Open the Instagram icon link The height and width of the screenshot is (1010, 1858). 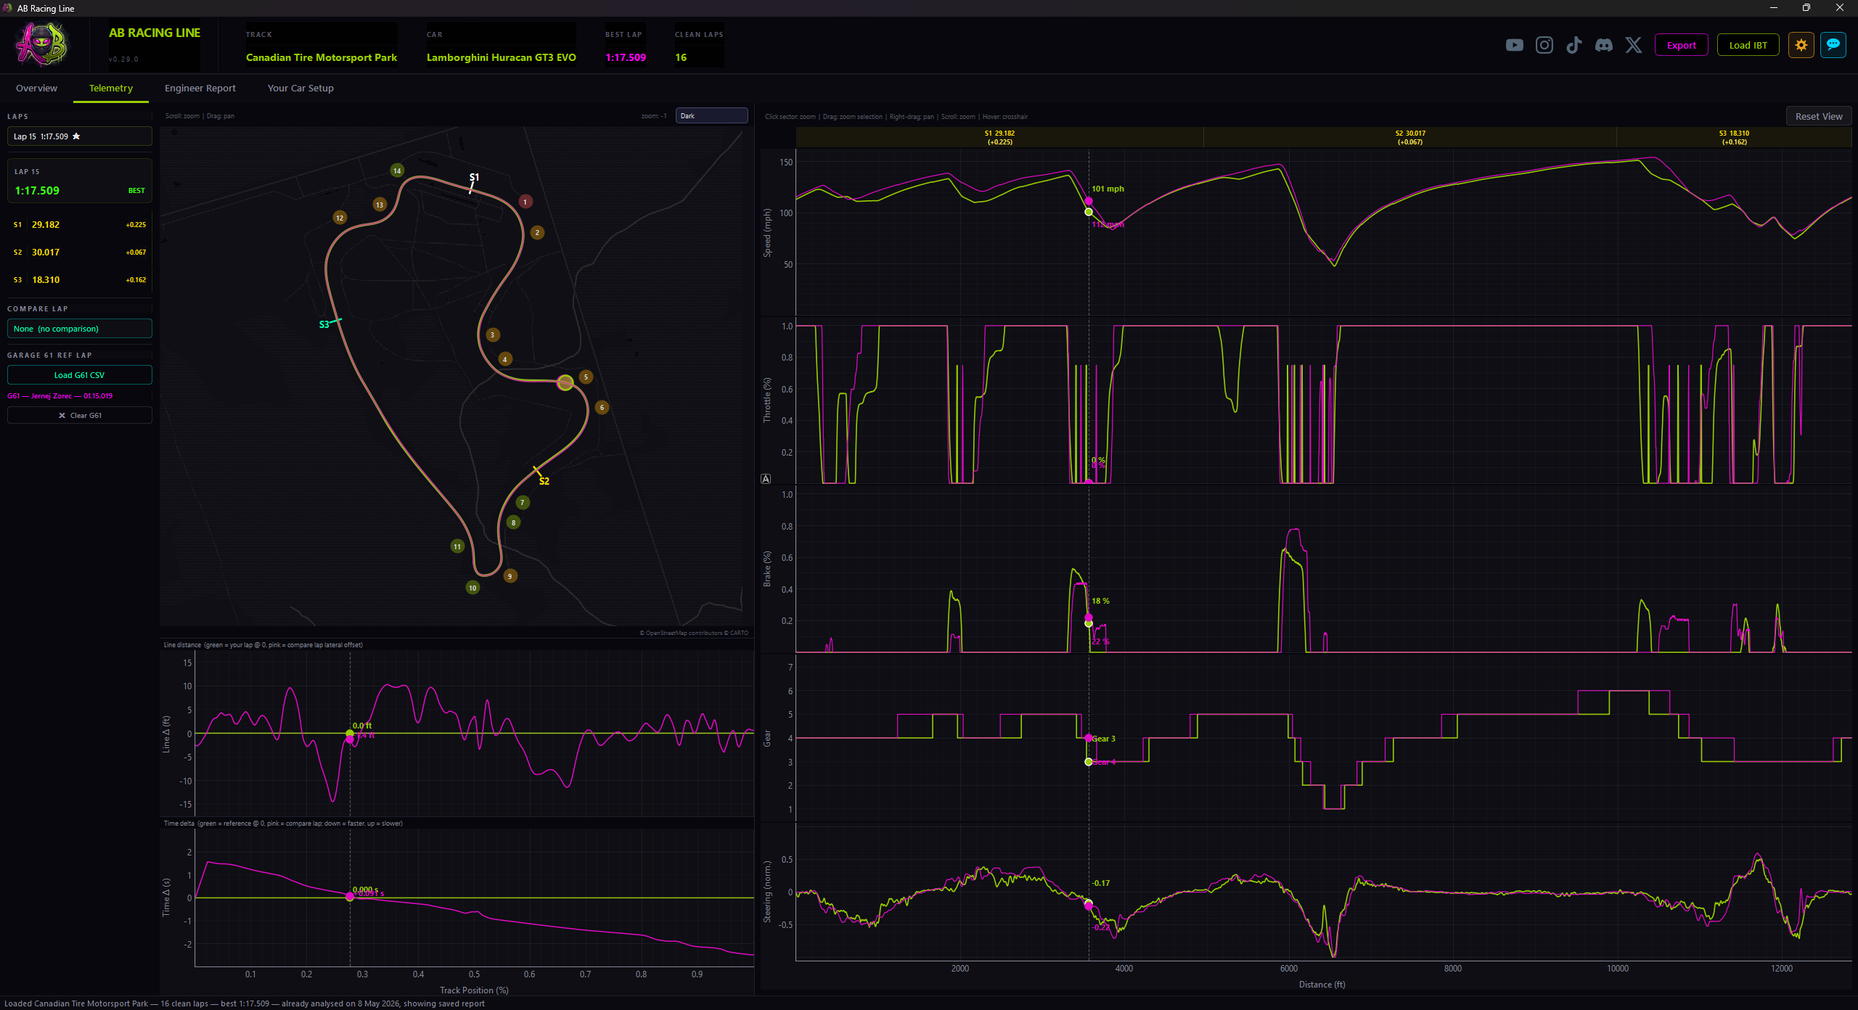click(1544, 45)
